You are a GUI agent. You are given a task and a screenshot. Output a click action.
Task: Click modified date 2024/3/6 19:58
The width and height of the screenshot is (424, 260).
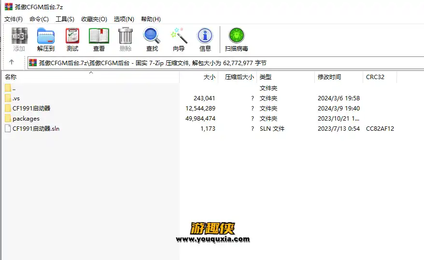339,98
